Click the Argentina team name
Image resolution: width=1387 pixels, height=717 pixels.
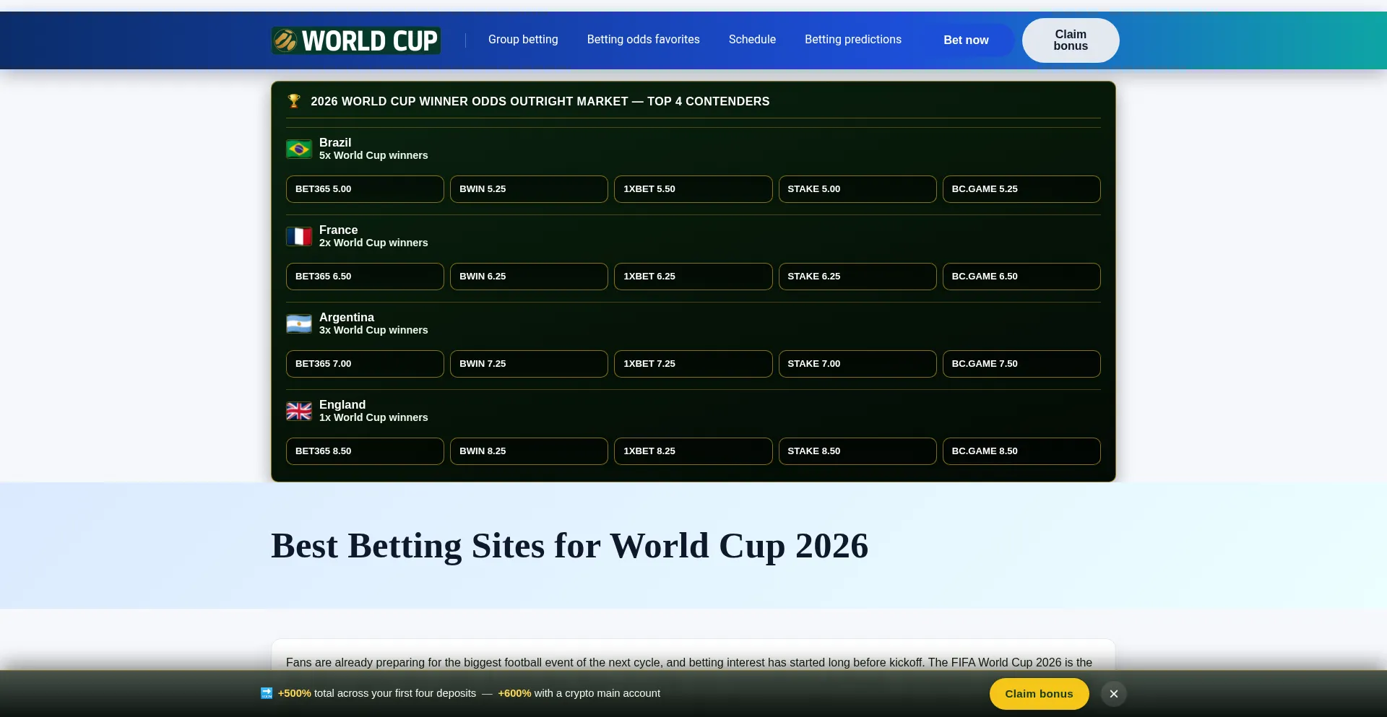pos(347,318)
